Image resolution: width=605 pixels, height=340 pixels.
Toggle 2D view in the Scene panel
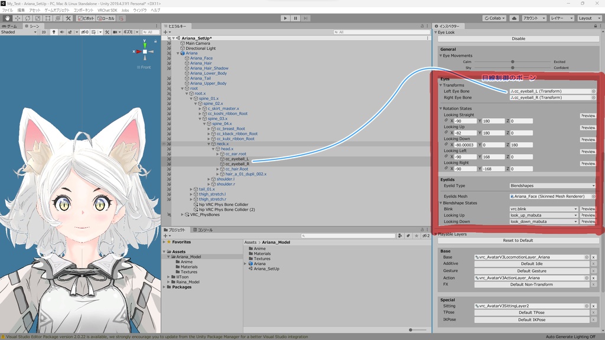(44, 31)
